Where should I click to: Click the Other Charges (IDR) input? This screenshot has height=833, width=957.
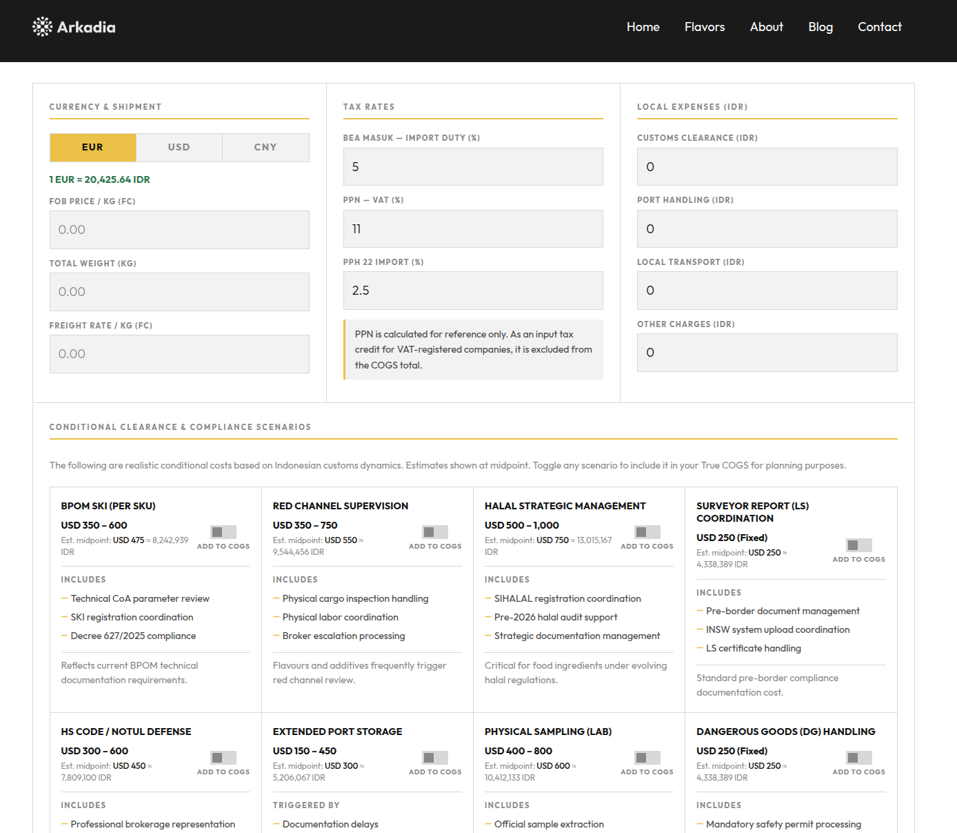coord(767,353)
